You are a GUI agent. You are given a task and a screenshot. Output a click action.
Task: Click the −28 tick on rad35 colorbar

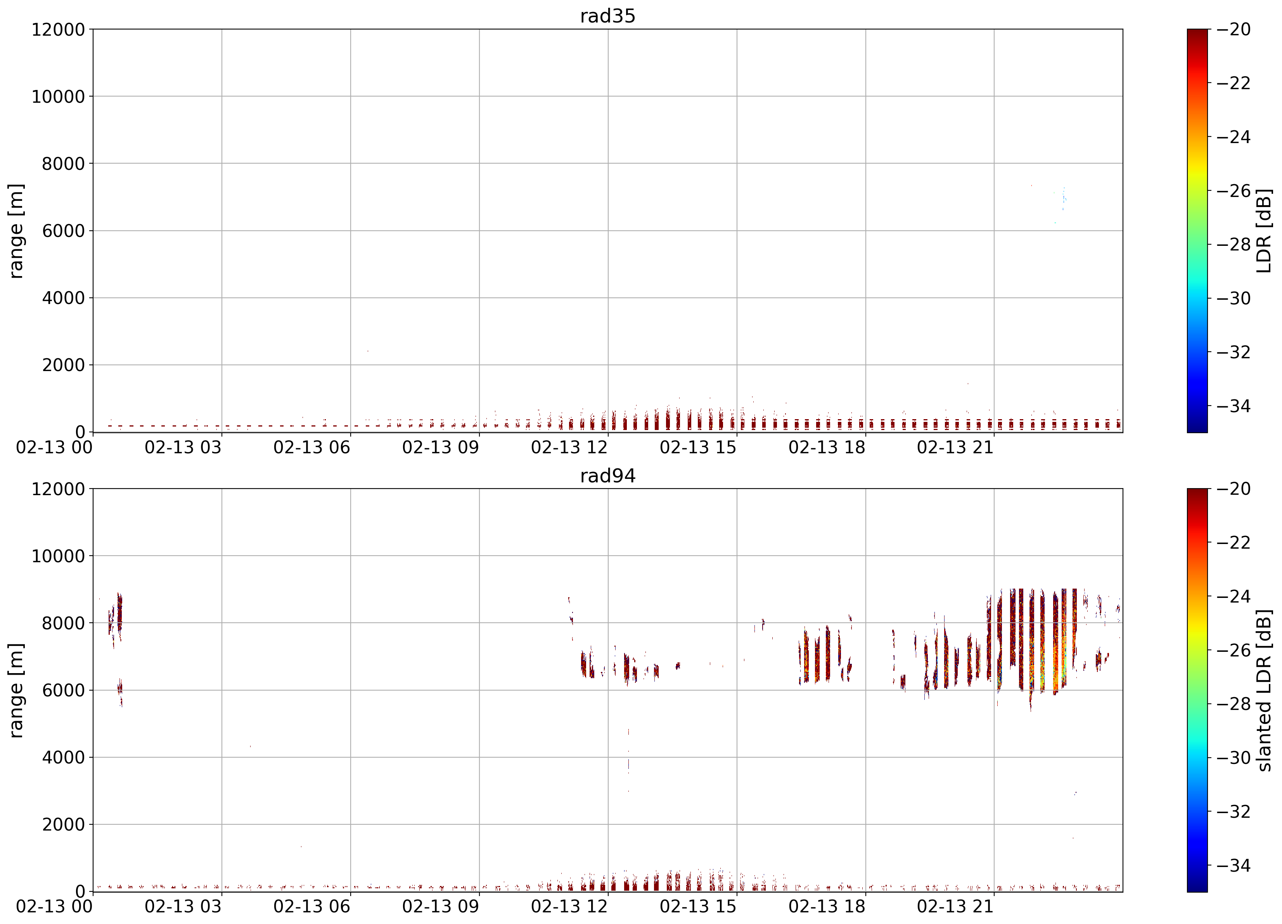point(1234,245)
